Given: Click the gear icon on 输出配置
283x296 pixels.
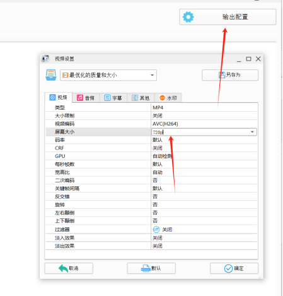Looking at the screenshot, I should [x=188, y=17].
